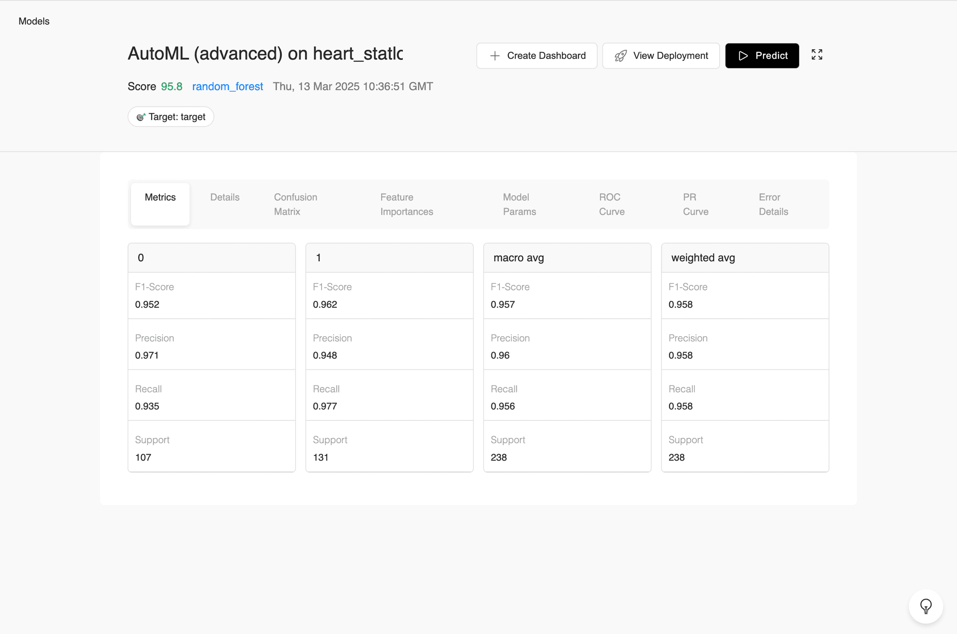Click the target icon in the Target chip

141,117
